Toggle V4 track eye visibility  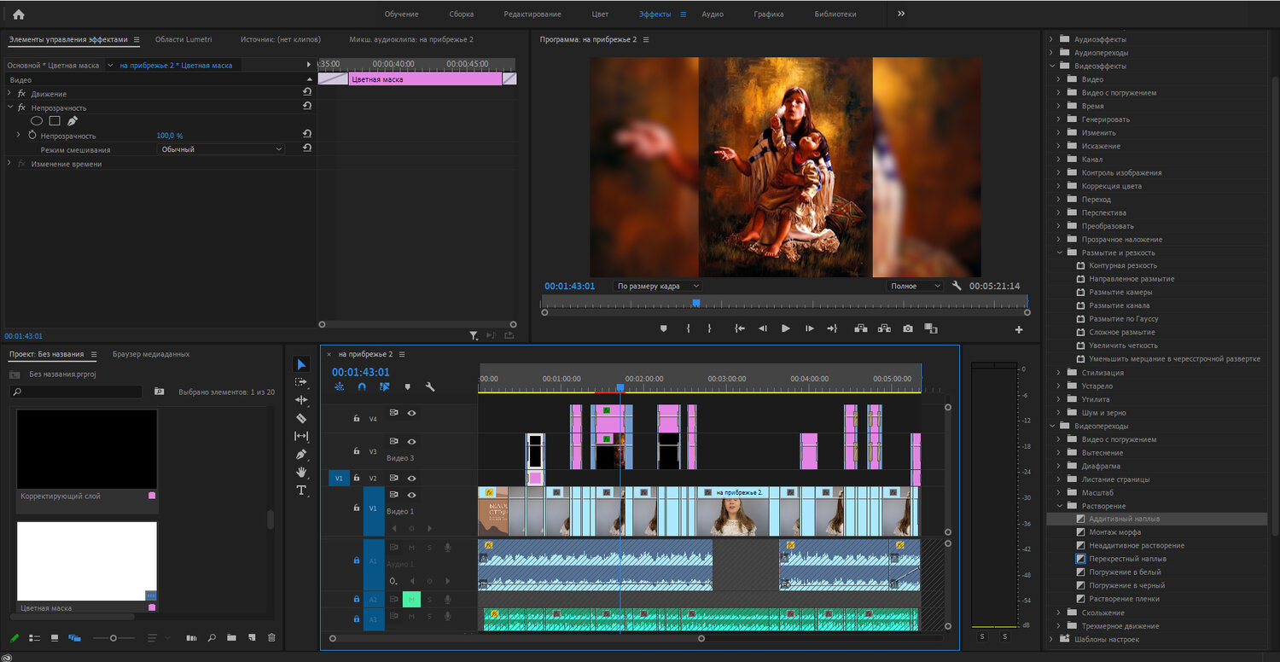(411, 413)
